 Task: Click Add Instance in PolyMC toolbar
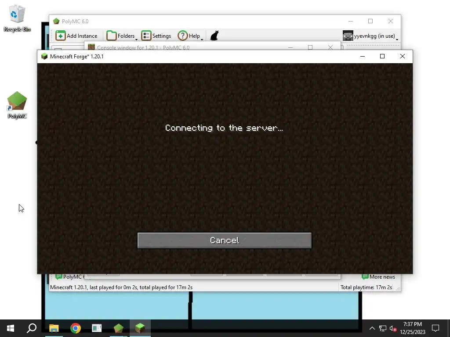(x=76, y=36)
